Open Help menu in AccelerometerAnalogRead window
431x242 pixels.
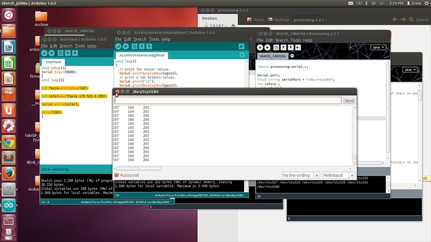(x=166, y=39)
